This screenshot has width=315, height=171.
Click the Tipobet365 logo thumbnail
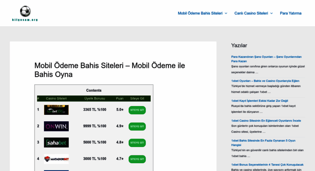point(56,110)
